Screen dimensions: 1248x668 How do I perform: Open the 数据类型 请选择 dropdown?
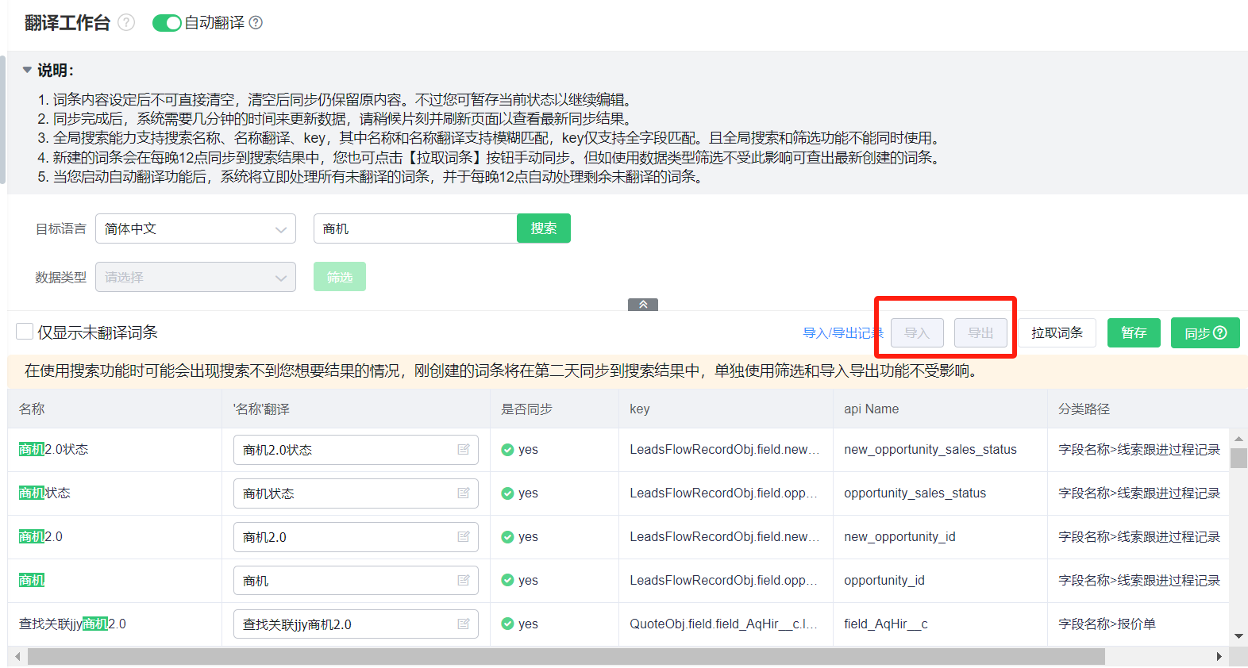(195, 277)
